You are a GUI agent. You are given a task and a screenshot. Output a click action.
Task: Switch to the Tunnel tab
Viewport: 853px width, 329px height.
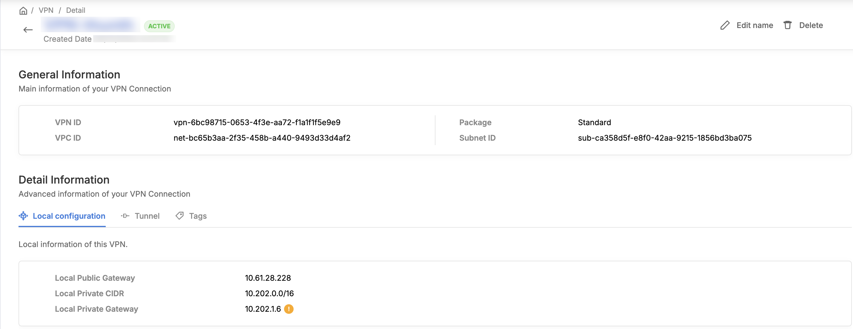click(x=147, y=216)
